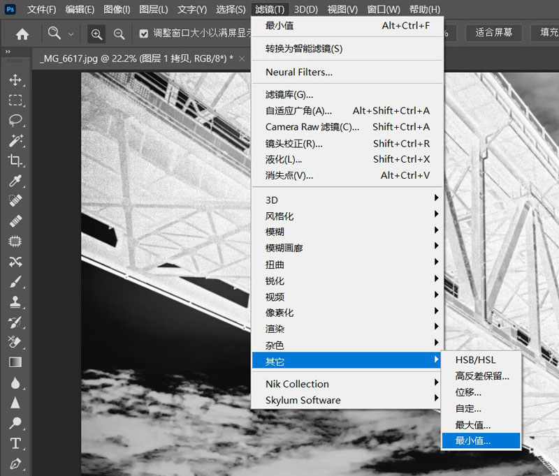
Task: Select the Gradient tool
Action: coord(15,362)
